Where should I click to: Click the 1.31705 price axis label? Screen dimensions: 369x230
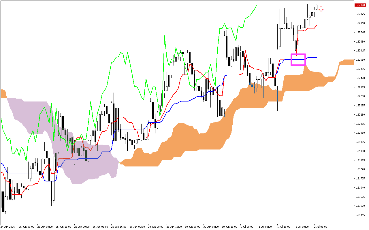pos(360,179)
